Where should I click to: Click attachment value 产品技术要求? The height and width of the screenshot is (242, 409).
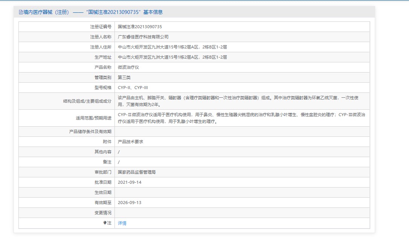(130, 142)
